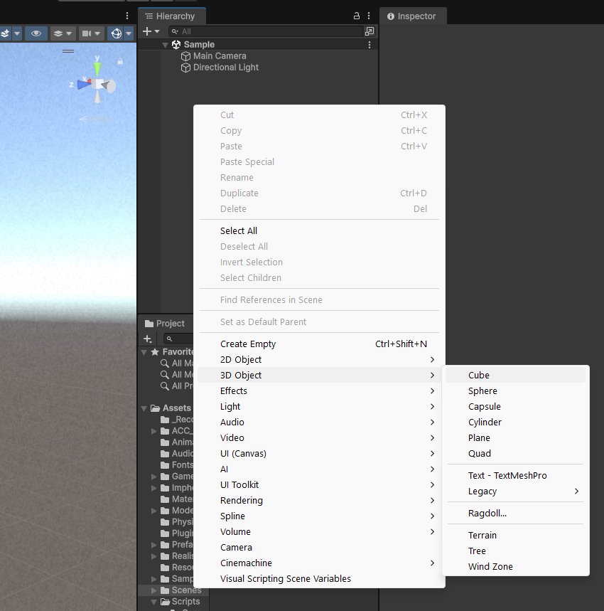
Task: Toggle scene visibility eye icon
Action: [36, 33]
